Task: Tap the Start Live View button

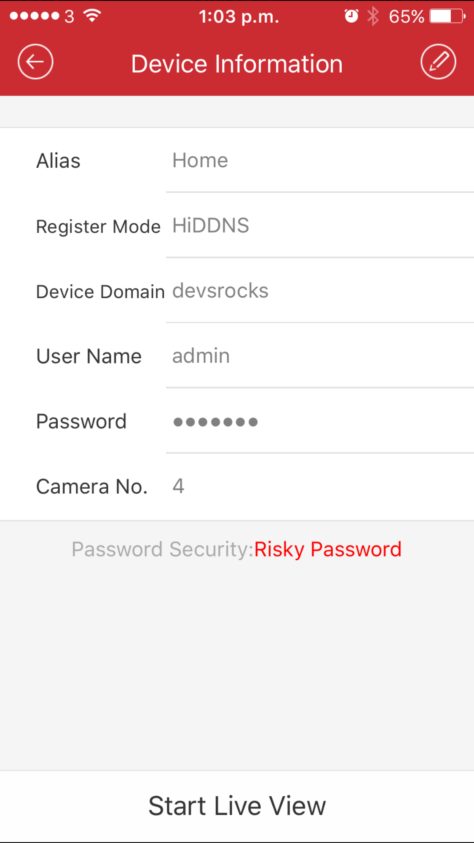Action: (237, 806)
